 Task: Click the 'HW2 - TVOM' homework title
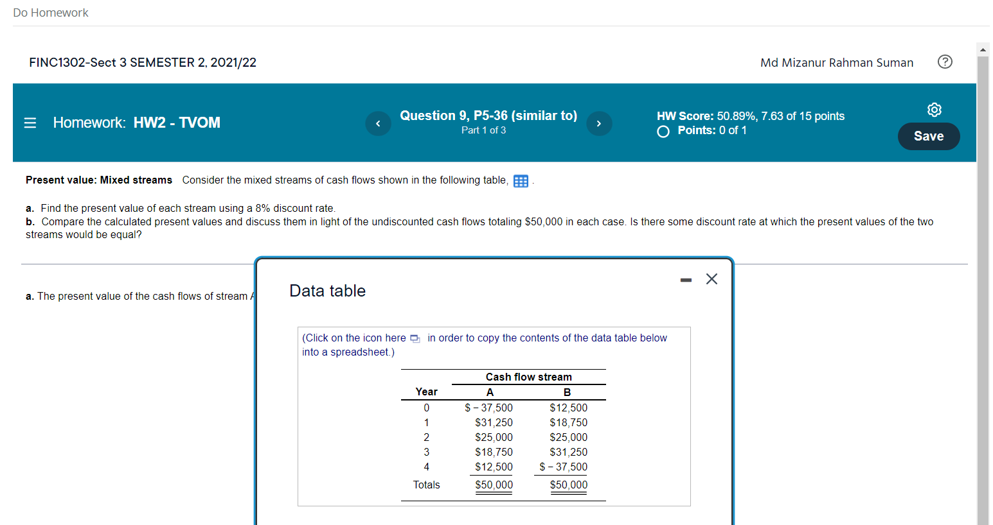pos(177,122)
